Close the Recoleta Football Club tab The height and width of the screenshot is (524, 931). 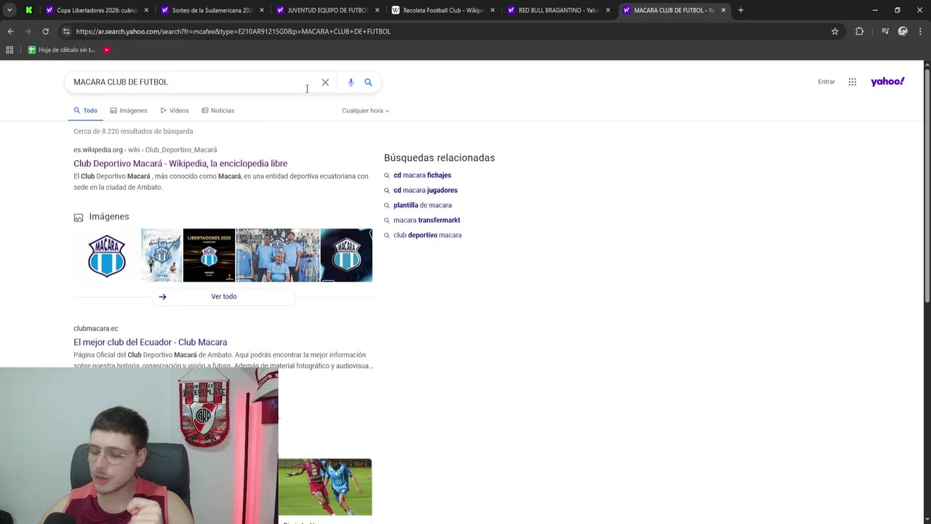coord(492,10)
